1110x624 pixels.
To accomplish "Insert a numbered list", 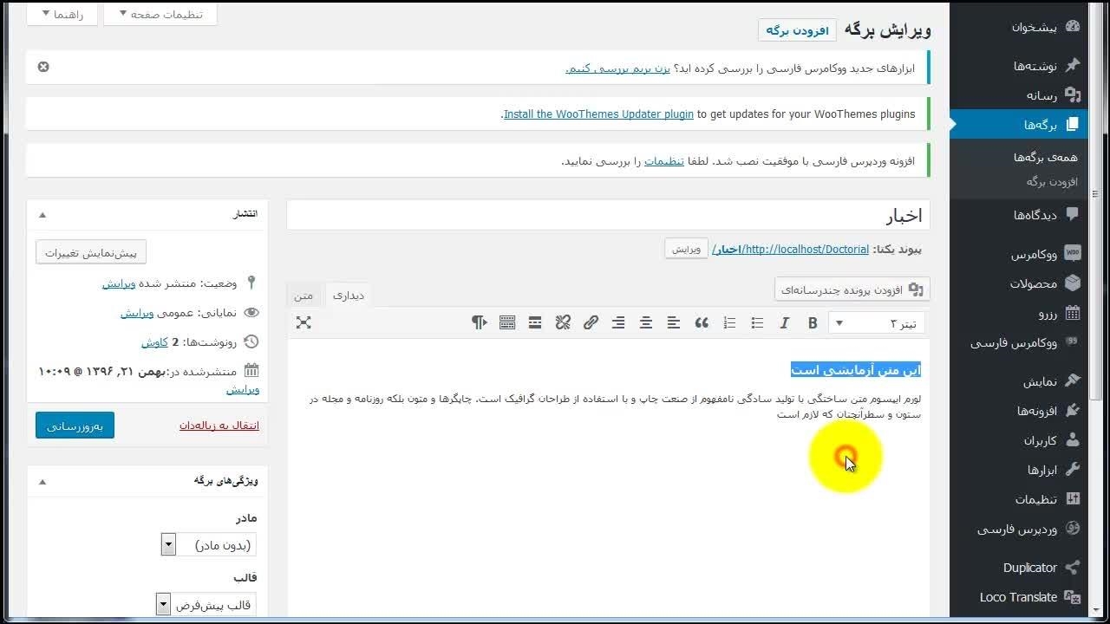I will (x=729, y=323).
